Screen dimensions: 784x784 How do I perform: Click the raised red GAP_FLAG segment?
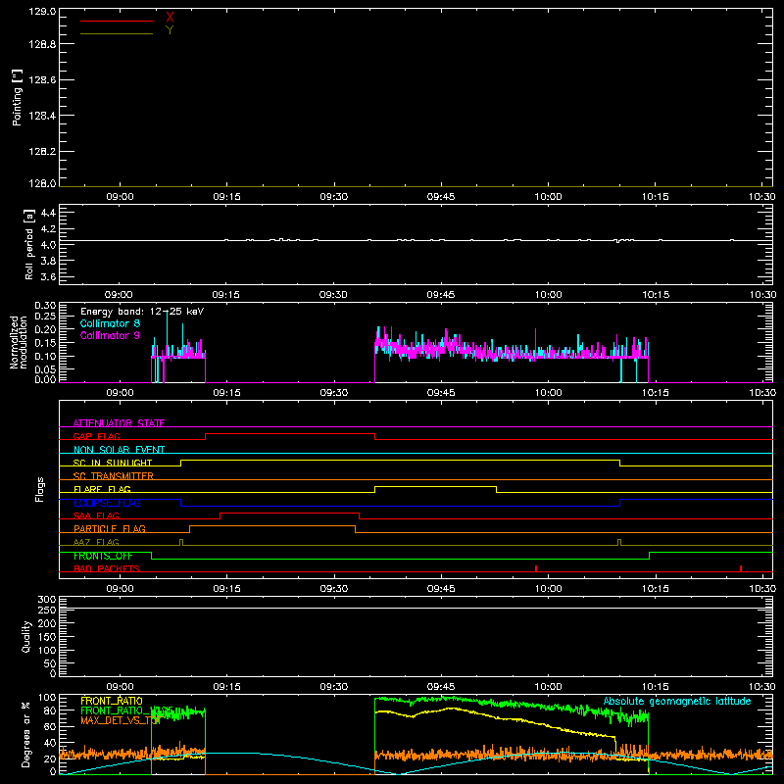coord(290,433)
